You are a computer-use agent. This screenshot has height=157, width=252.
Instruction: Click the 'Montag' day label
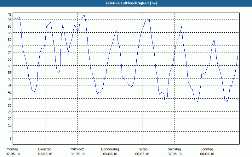pyautogui.click(x=12, y=149)
